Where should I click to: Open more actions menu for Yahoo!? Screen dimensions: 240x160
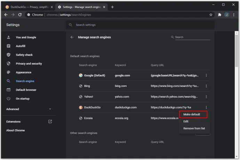pos(206,97)
